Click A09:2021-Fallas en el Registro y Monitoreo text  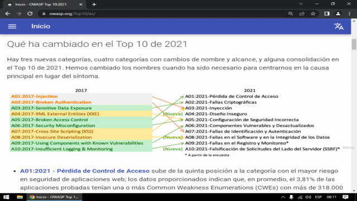(237, 143)
